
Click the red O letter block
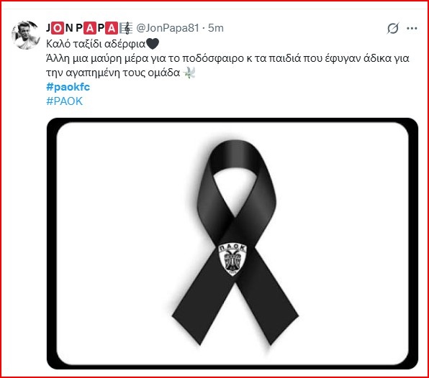pos(58,28)
